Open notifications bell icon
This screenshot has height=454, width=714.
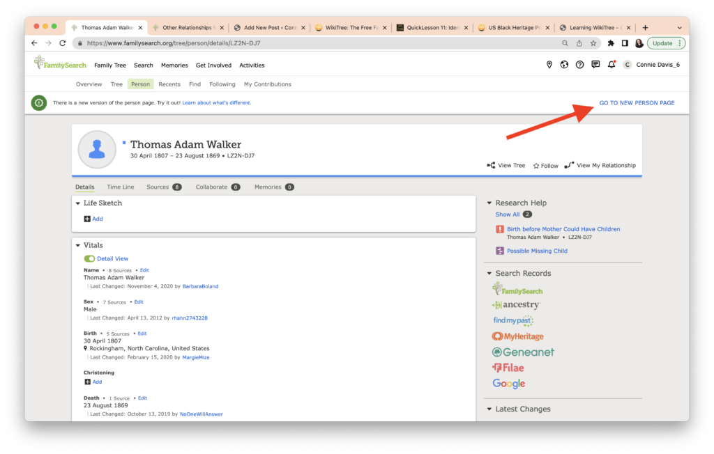point(612,65)
